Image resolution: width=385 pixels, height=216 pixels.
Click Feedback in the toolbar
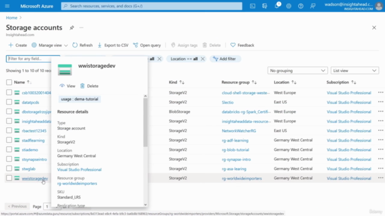[242, 45]
